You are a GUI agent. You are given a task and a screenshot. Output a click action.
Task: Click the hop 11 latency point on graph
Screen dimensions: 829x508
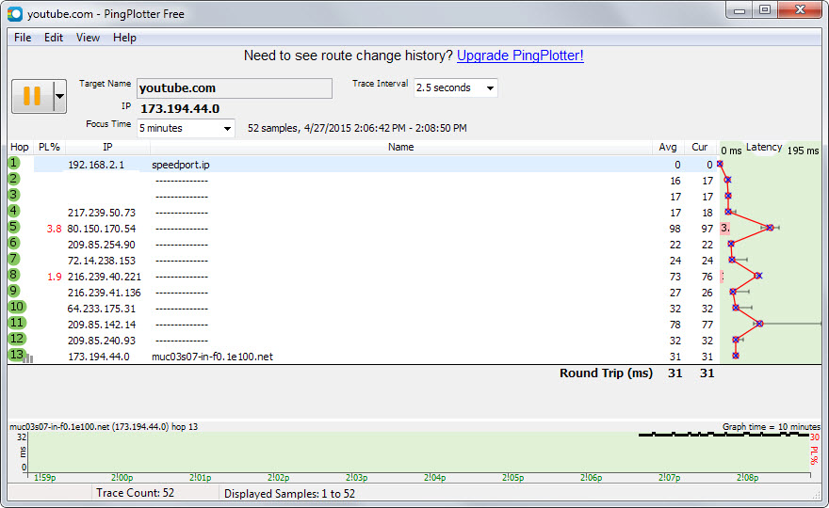pos(759,324)
